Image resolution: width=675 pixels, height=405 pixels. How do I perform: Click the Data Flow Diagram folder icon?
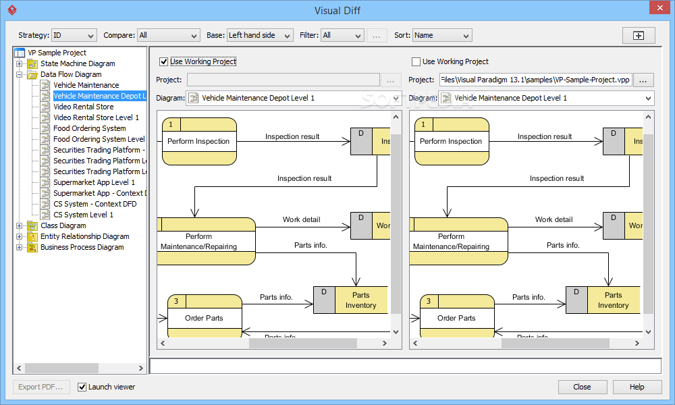coord(32,74)
